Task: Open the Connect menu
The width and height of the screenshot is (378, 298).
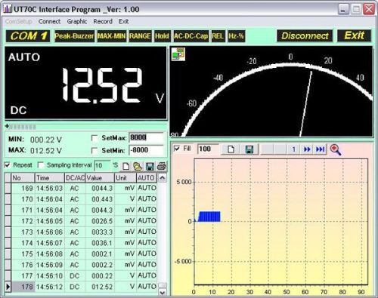Action: 49,22
